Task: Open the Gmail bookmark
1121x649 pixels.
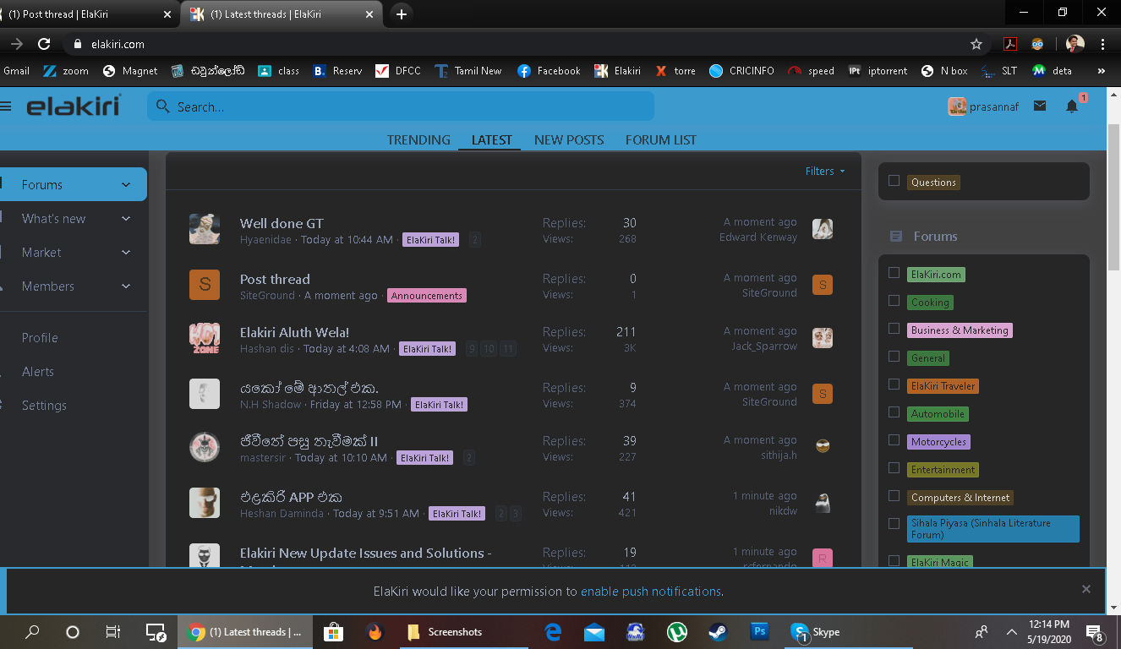Action: (14, 71)
